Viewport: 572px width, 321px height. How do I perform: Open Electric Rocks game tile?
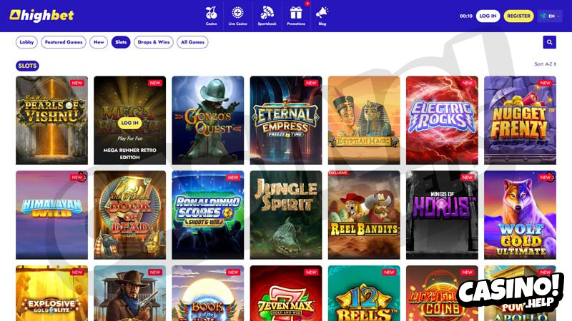[442, 121]
